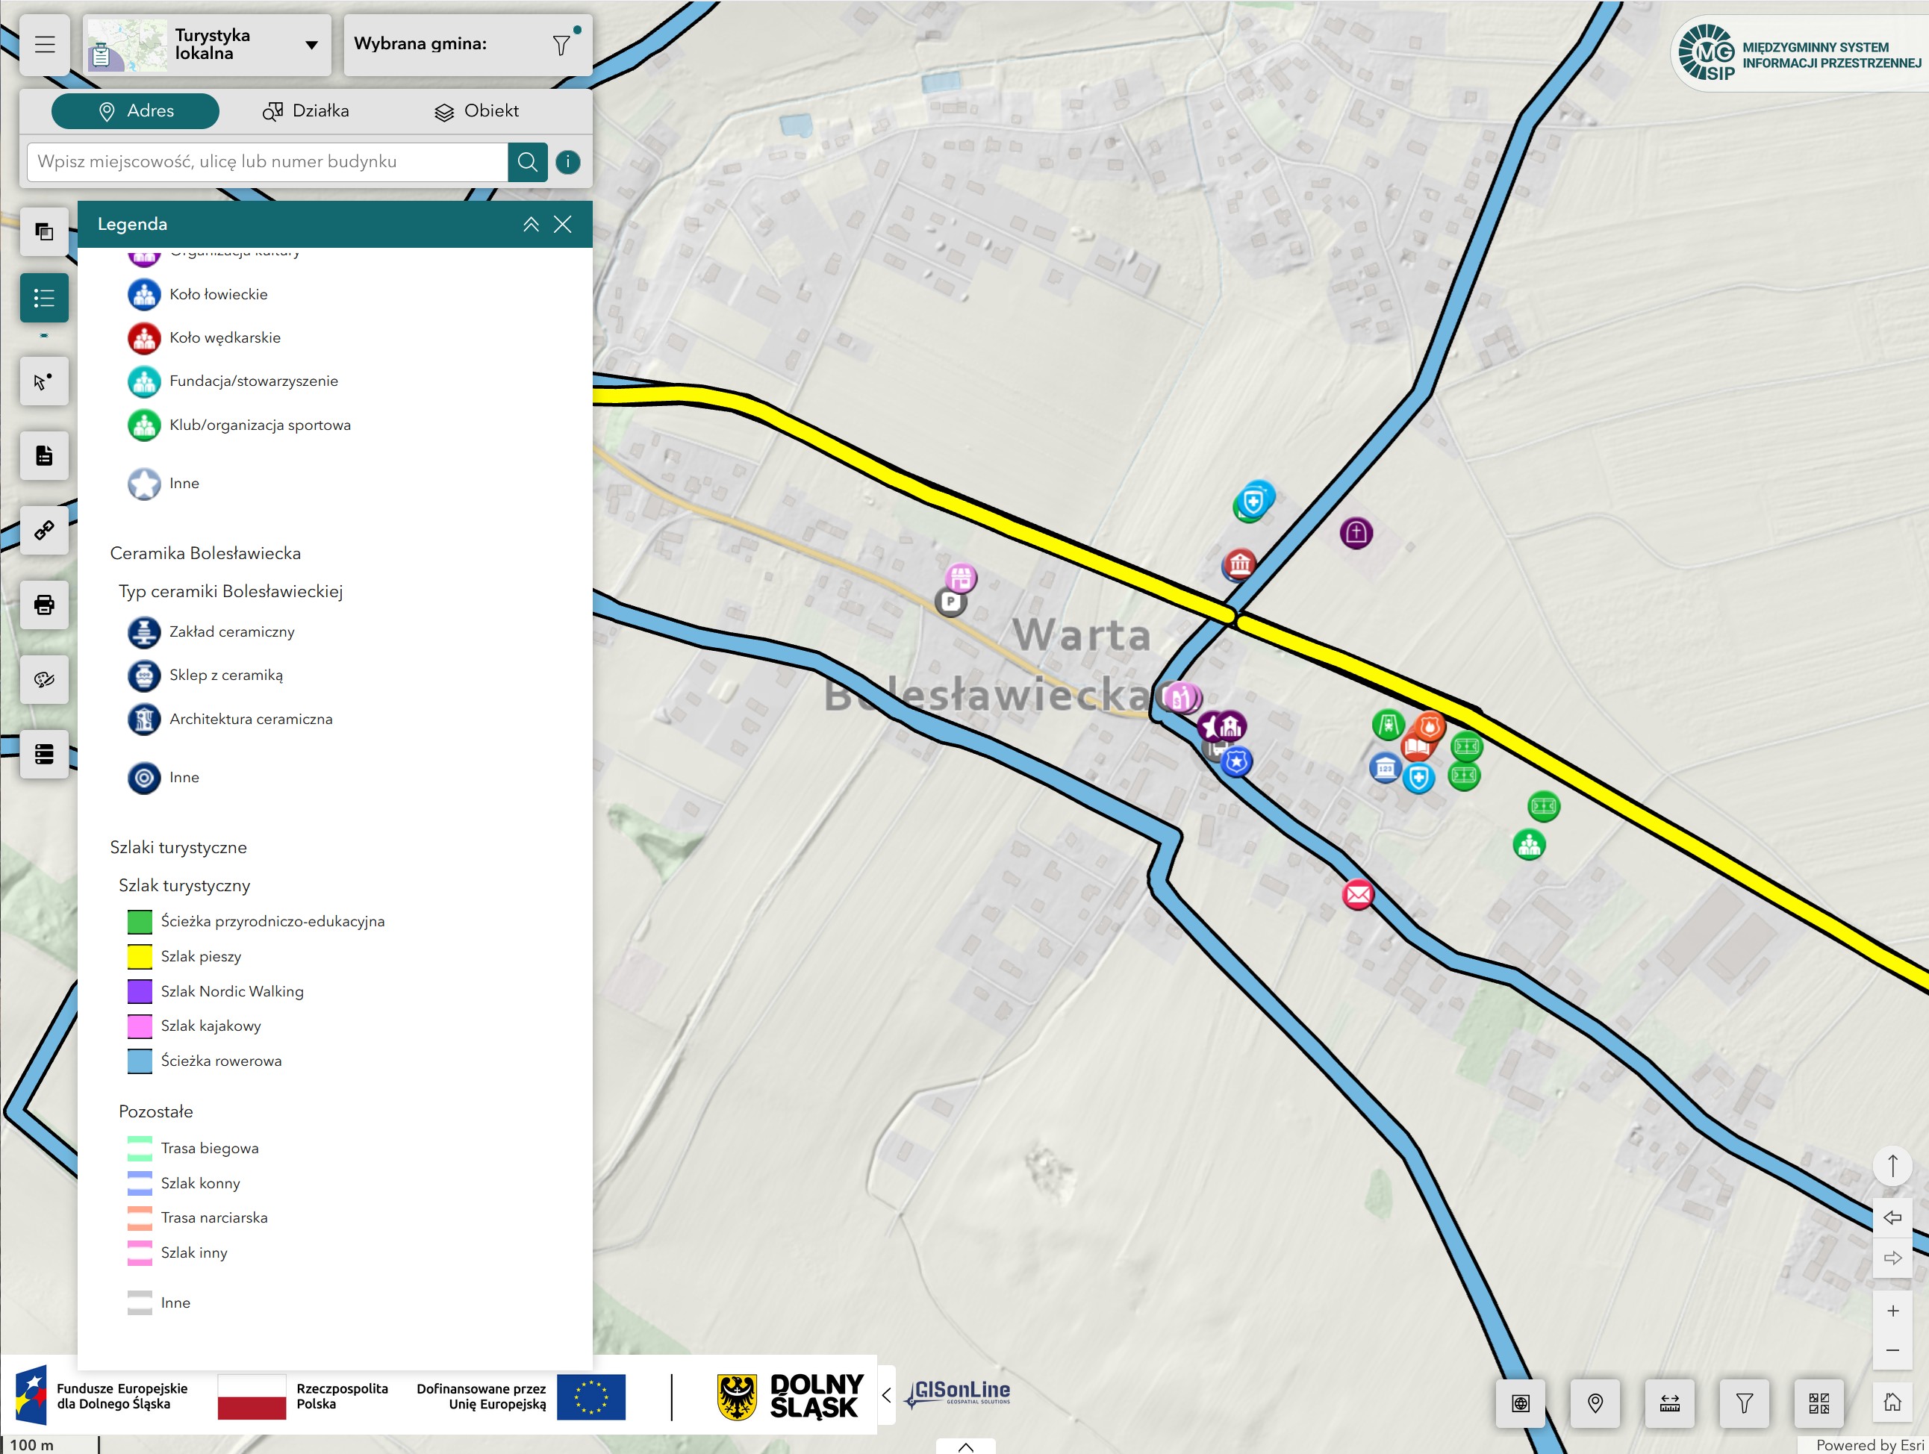This screenshot has width=1929, height=1454.
Task: Click the print icon in sidebar
Action: (x=45, y=605)
